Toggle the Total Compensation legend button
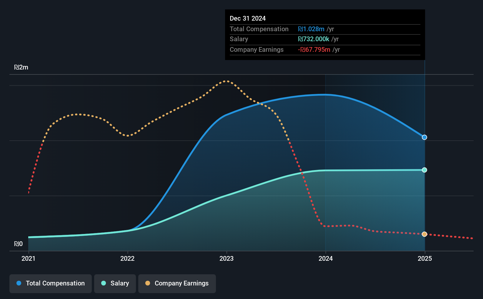The height and width of the screenshot is (299, 483). coord(51,283)
